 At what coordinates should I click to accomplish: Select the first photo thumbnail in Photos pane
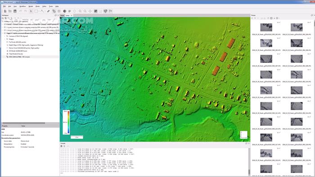click(x=266, y=27)
